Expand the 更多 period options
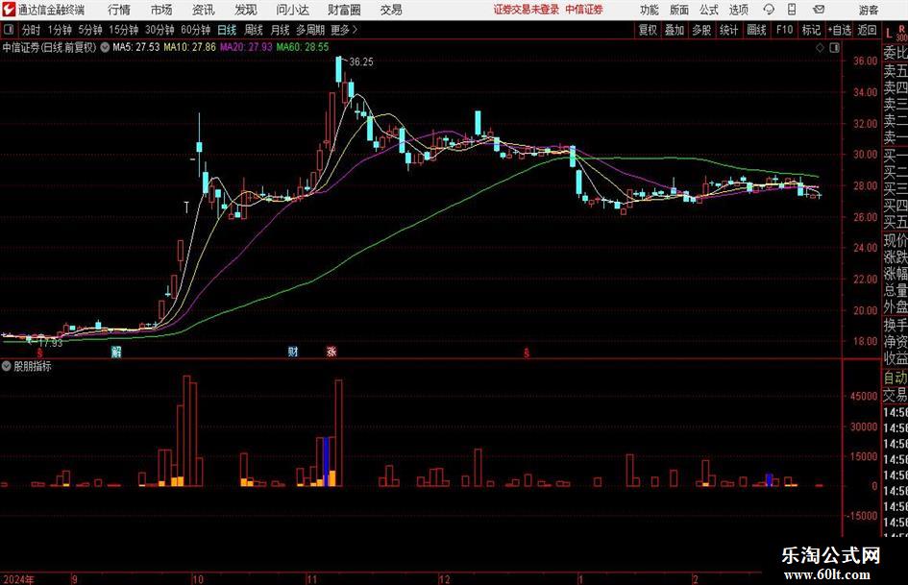The height and width of the screenshot is (585, 908). tap(344, 30)
